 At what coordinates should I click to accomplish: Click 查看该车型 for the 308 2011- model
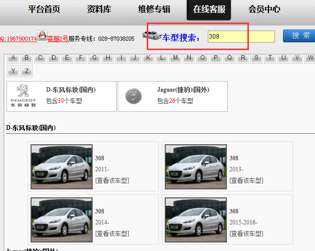(112, 180)
